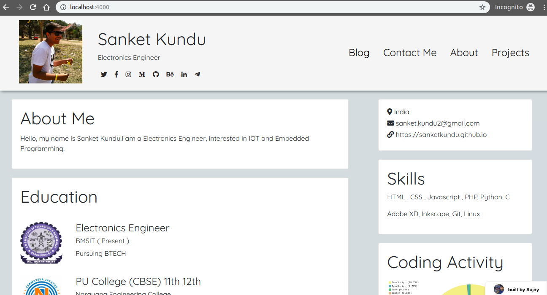
Task: Open the Twitter profile icon
Action: point(104,75)
